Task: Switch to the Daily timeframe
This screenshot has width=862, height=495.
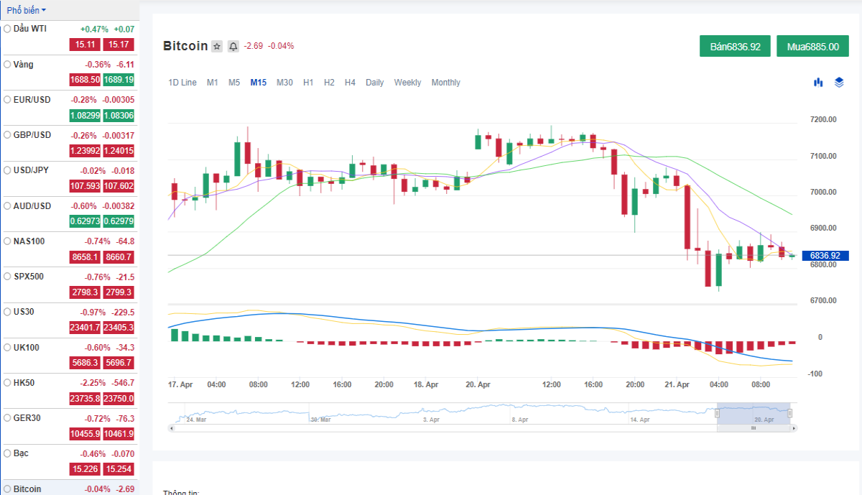Action: (374, 83)
